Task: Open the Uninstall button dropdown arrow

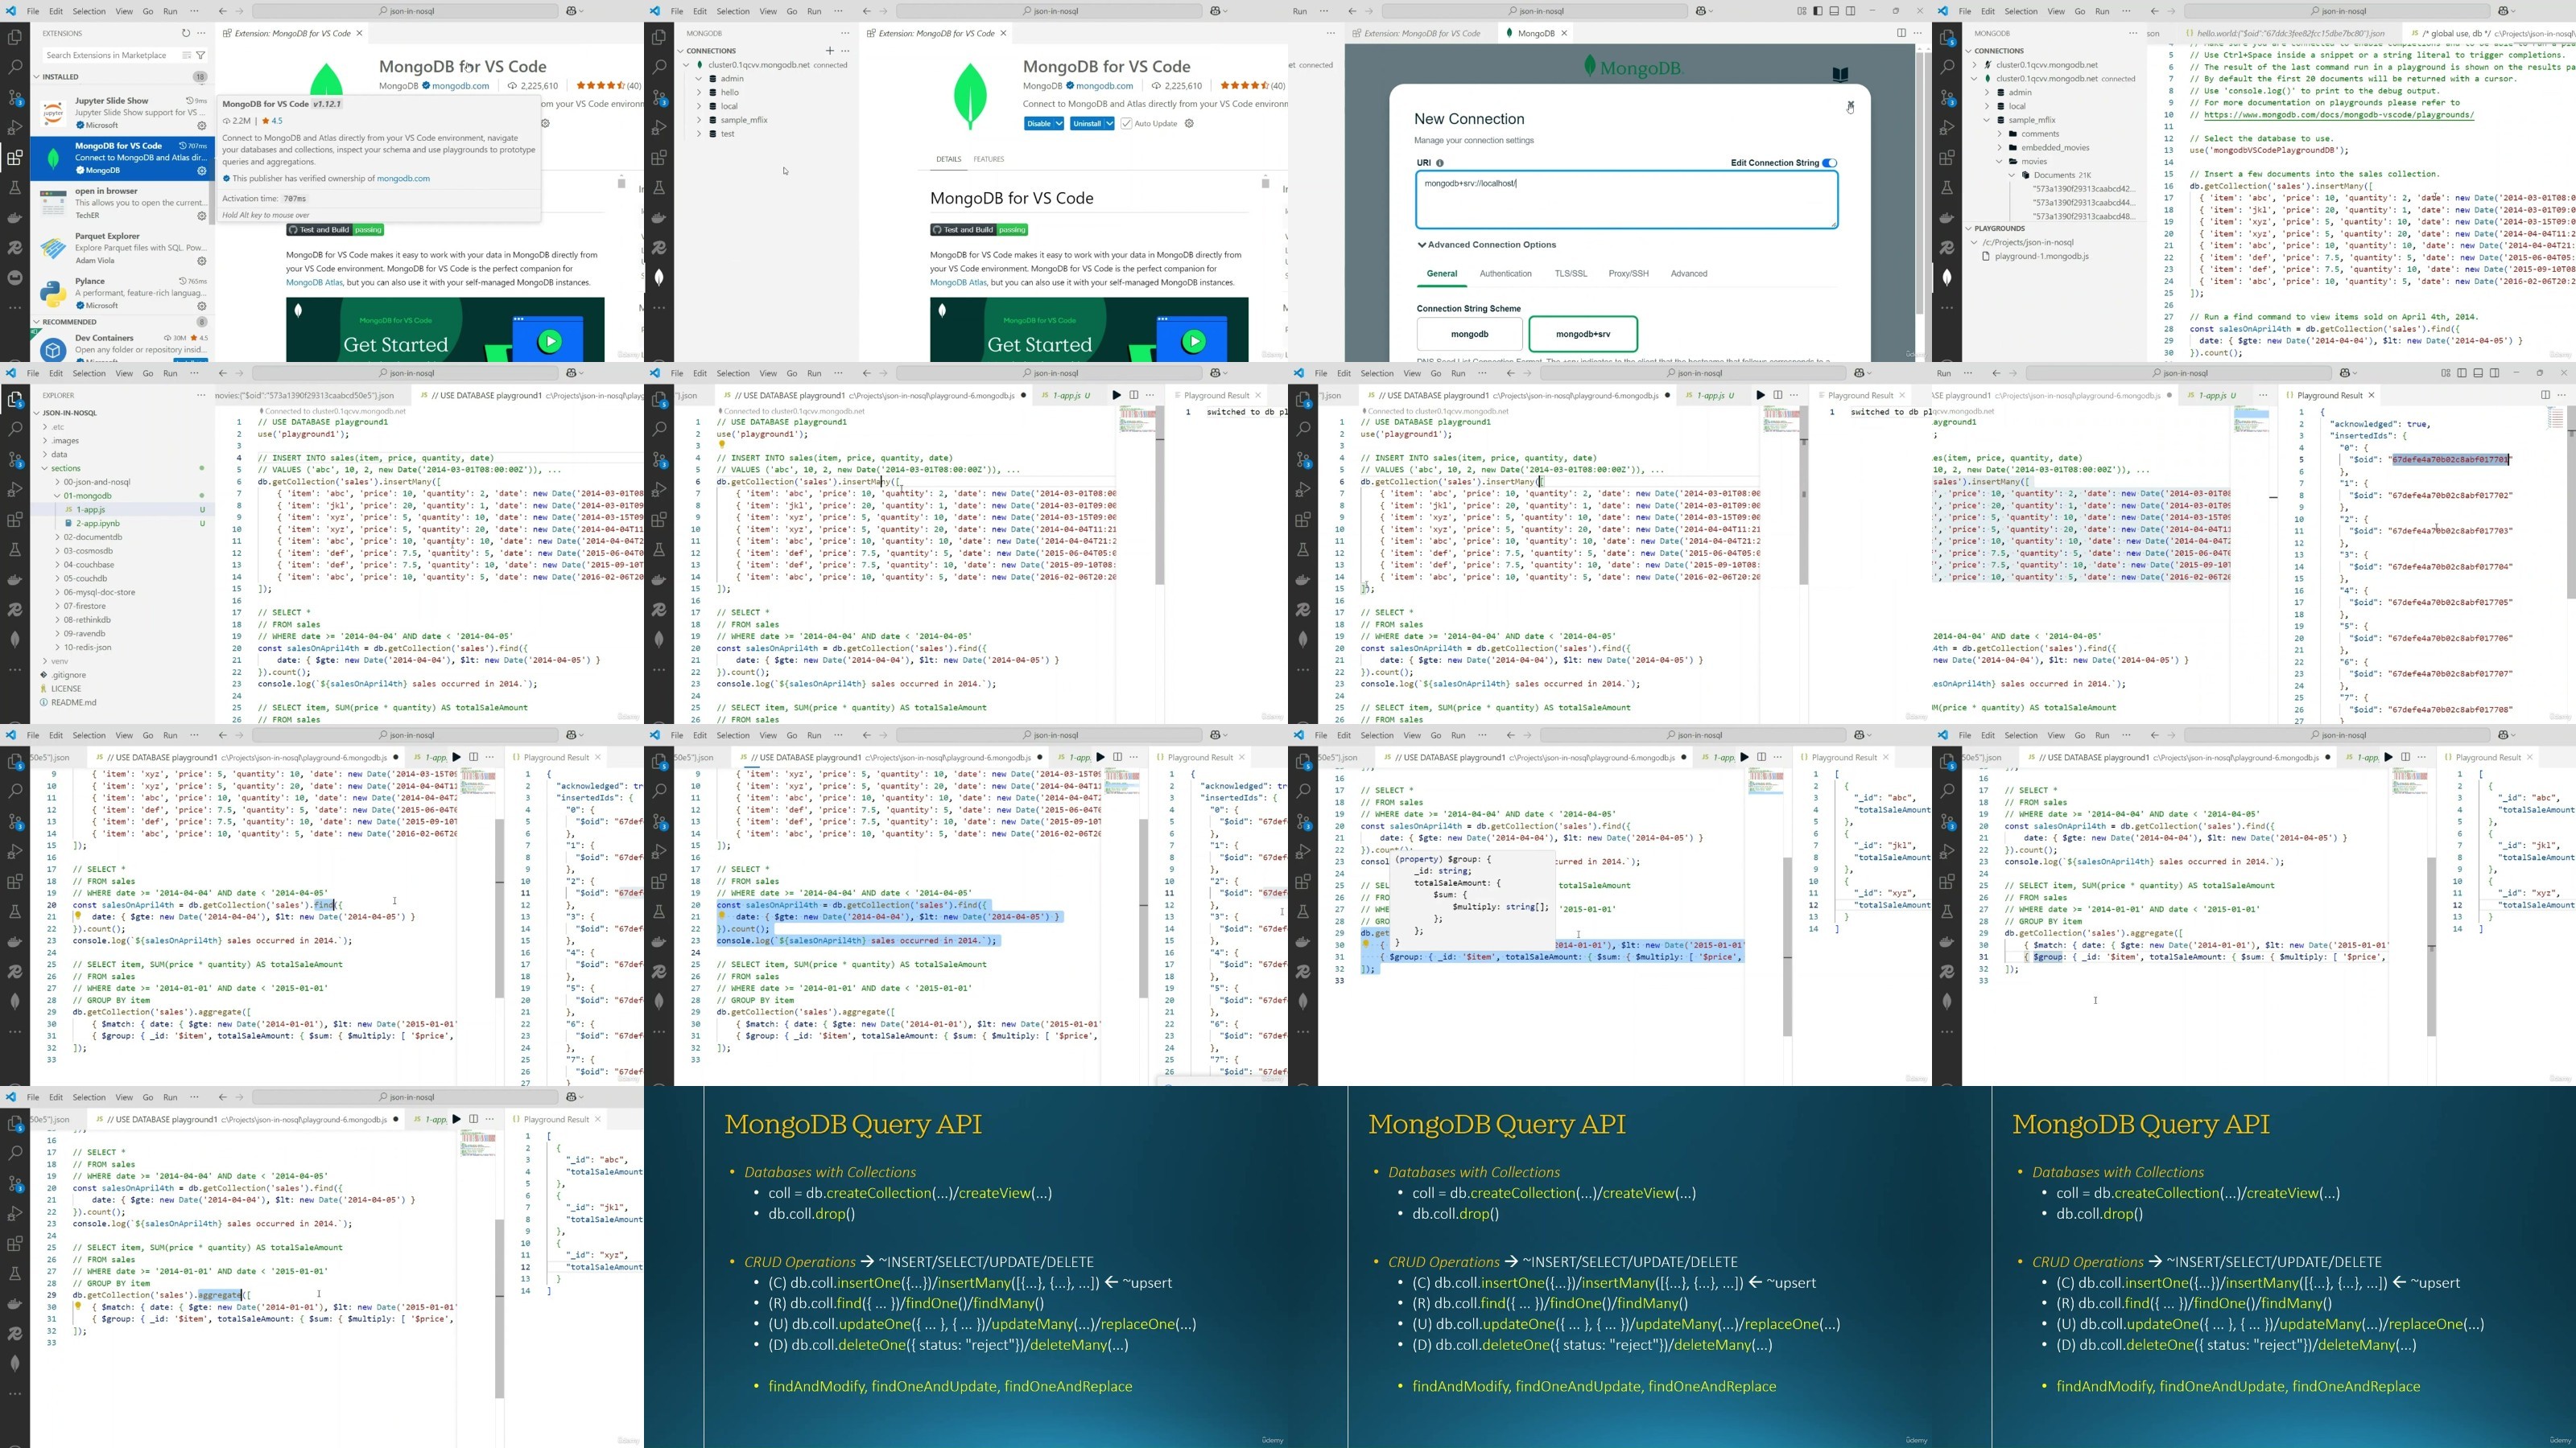Action: coord(1109,124)
